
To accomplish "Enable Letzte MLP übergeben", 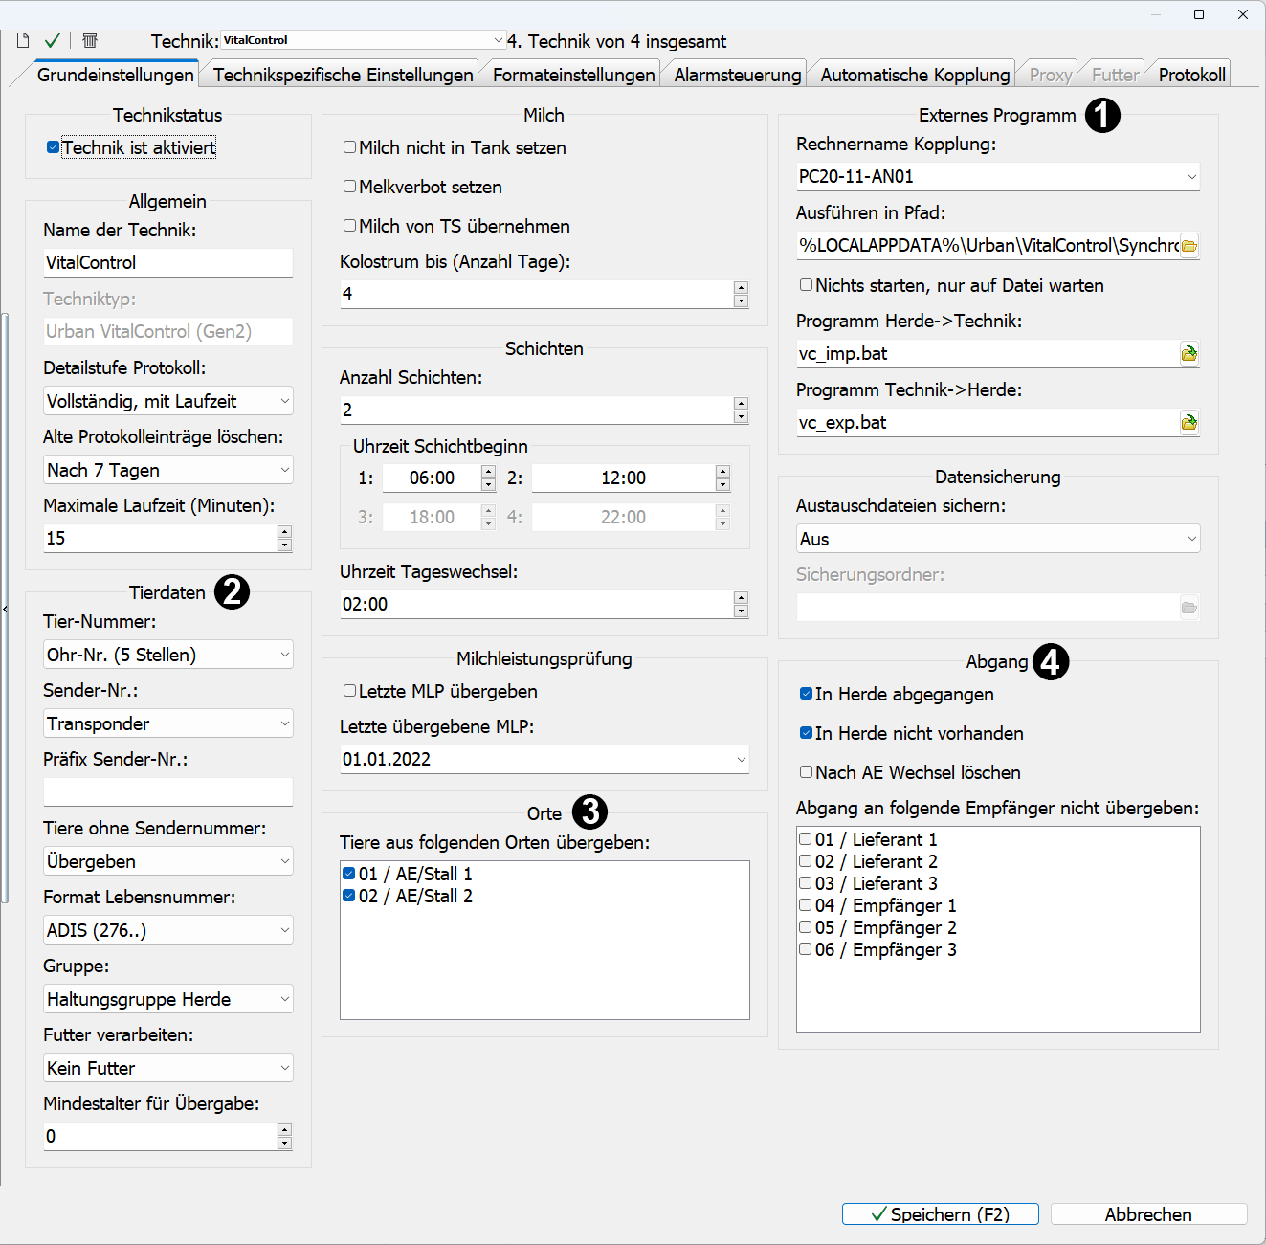I will click(x=350, y=691).
